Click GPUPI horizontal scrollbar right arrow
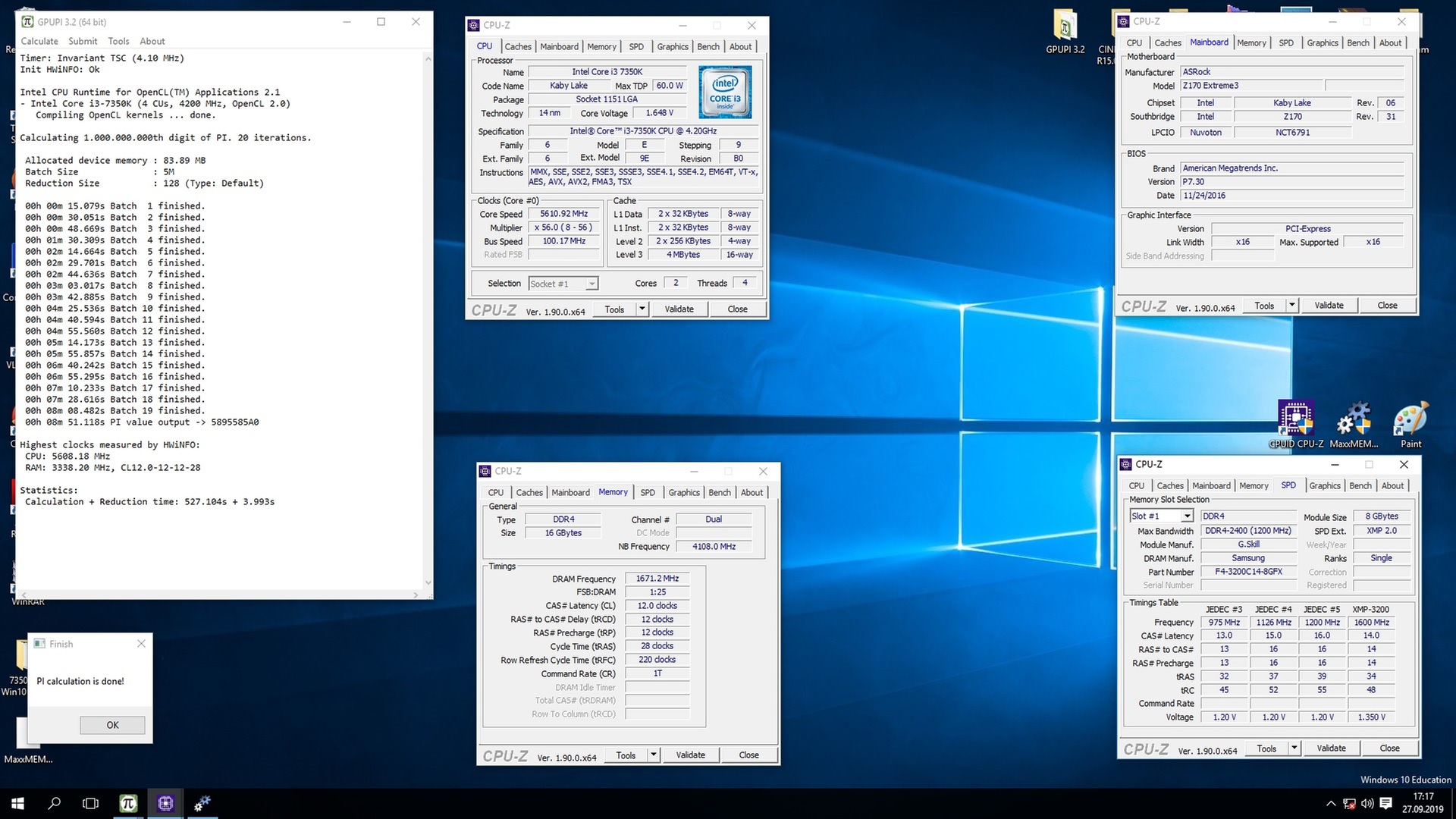The image size is (1456, 819). click(415, 595)
